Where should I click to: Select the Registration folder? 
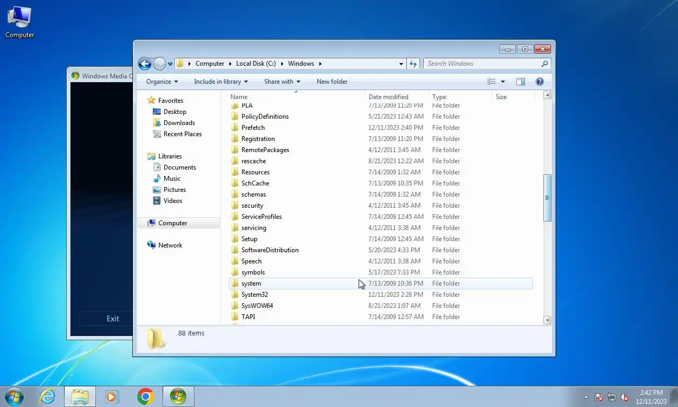[258, 139]
